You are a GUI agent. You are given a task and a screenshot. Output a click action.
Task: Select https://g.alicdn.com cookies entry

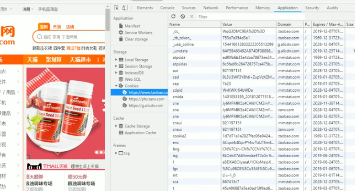(143, 106)
